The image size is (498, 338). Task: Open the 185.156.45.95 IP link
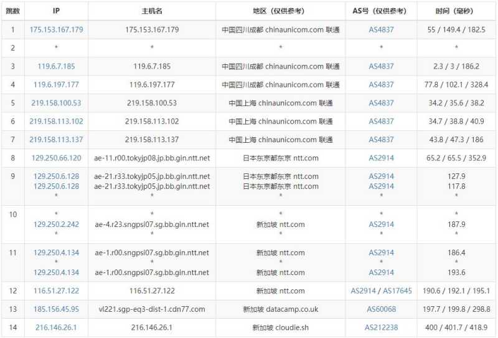(x=56, y=309)
